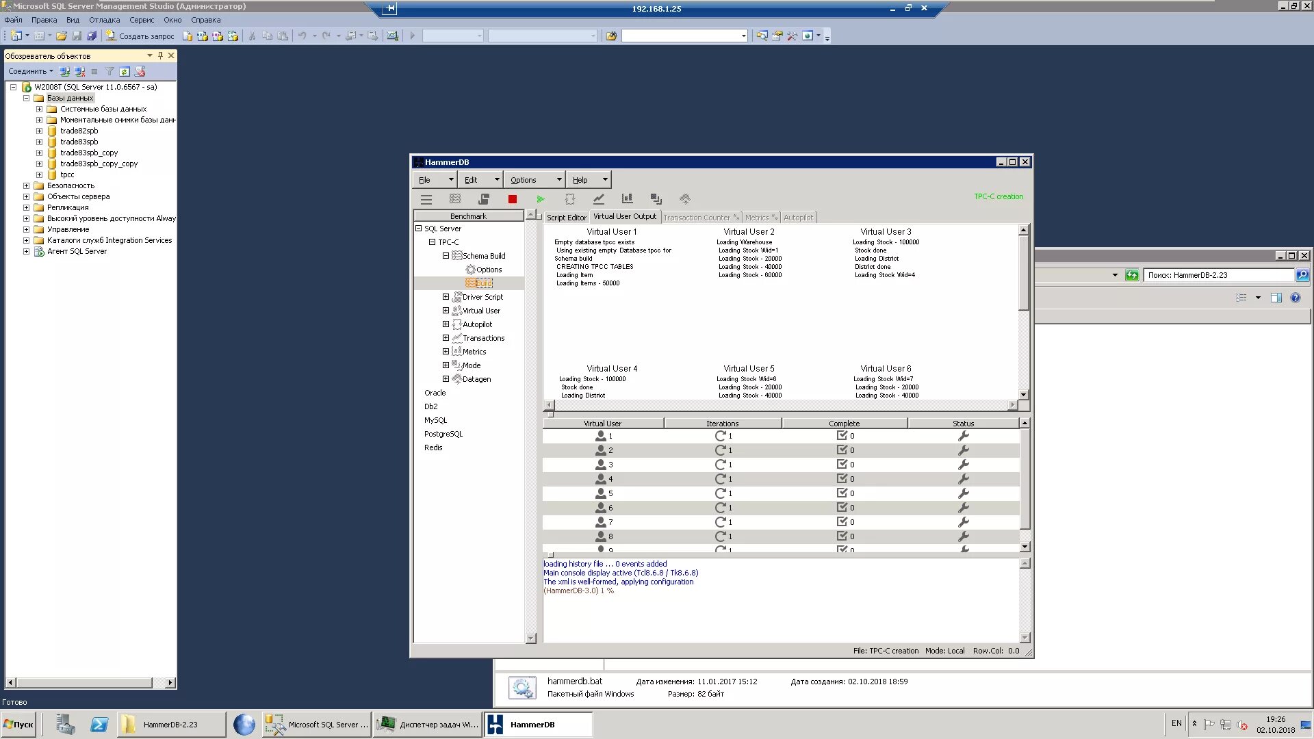This screenshot has height=739, width=1314.
Task: Click the XMLA Query icon in SSMS toolbar
Action: tap(233, 36)
